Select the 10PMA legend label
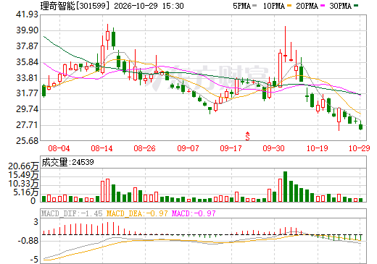The image size is (377, 264). click(274, 6)
